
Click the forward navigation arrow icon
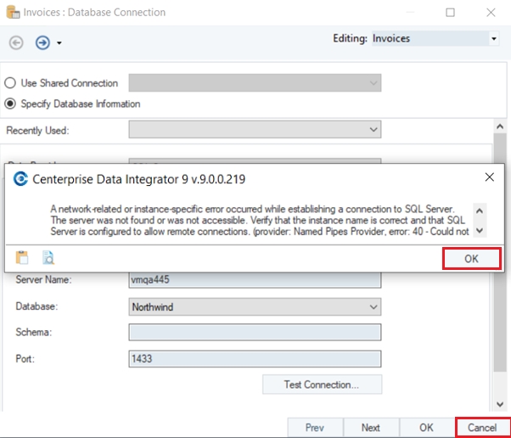[x=42, y=42]
